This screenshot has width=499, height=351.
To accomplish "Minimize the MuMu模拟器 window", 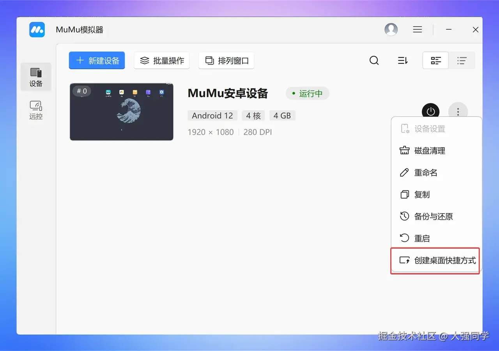I will coord(449,30).
